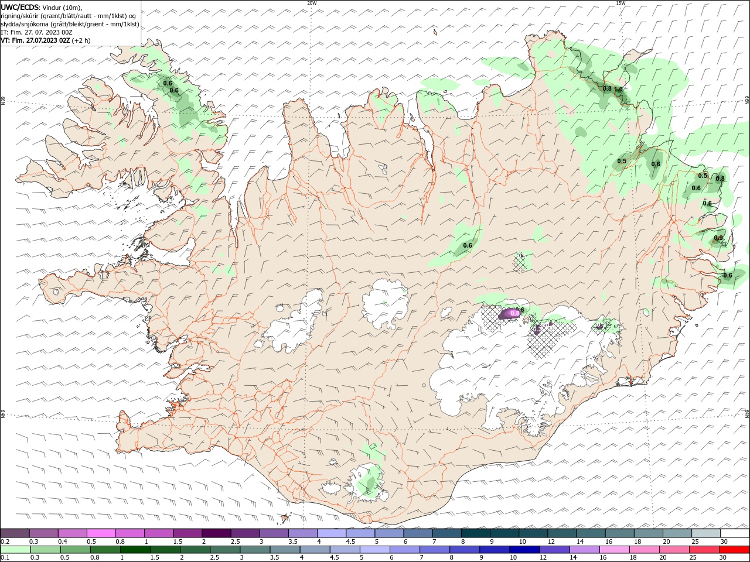
Task: Select the royal blue 8 rain-scale swatch
Action: tap(465, 550)
